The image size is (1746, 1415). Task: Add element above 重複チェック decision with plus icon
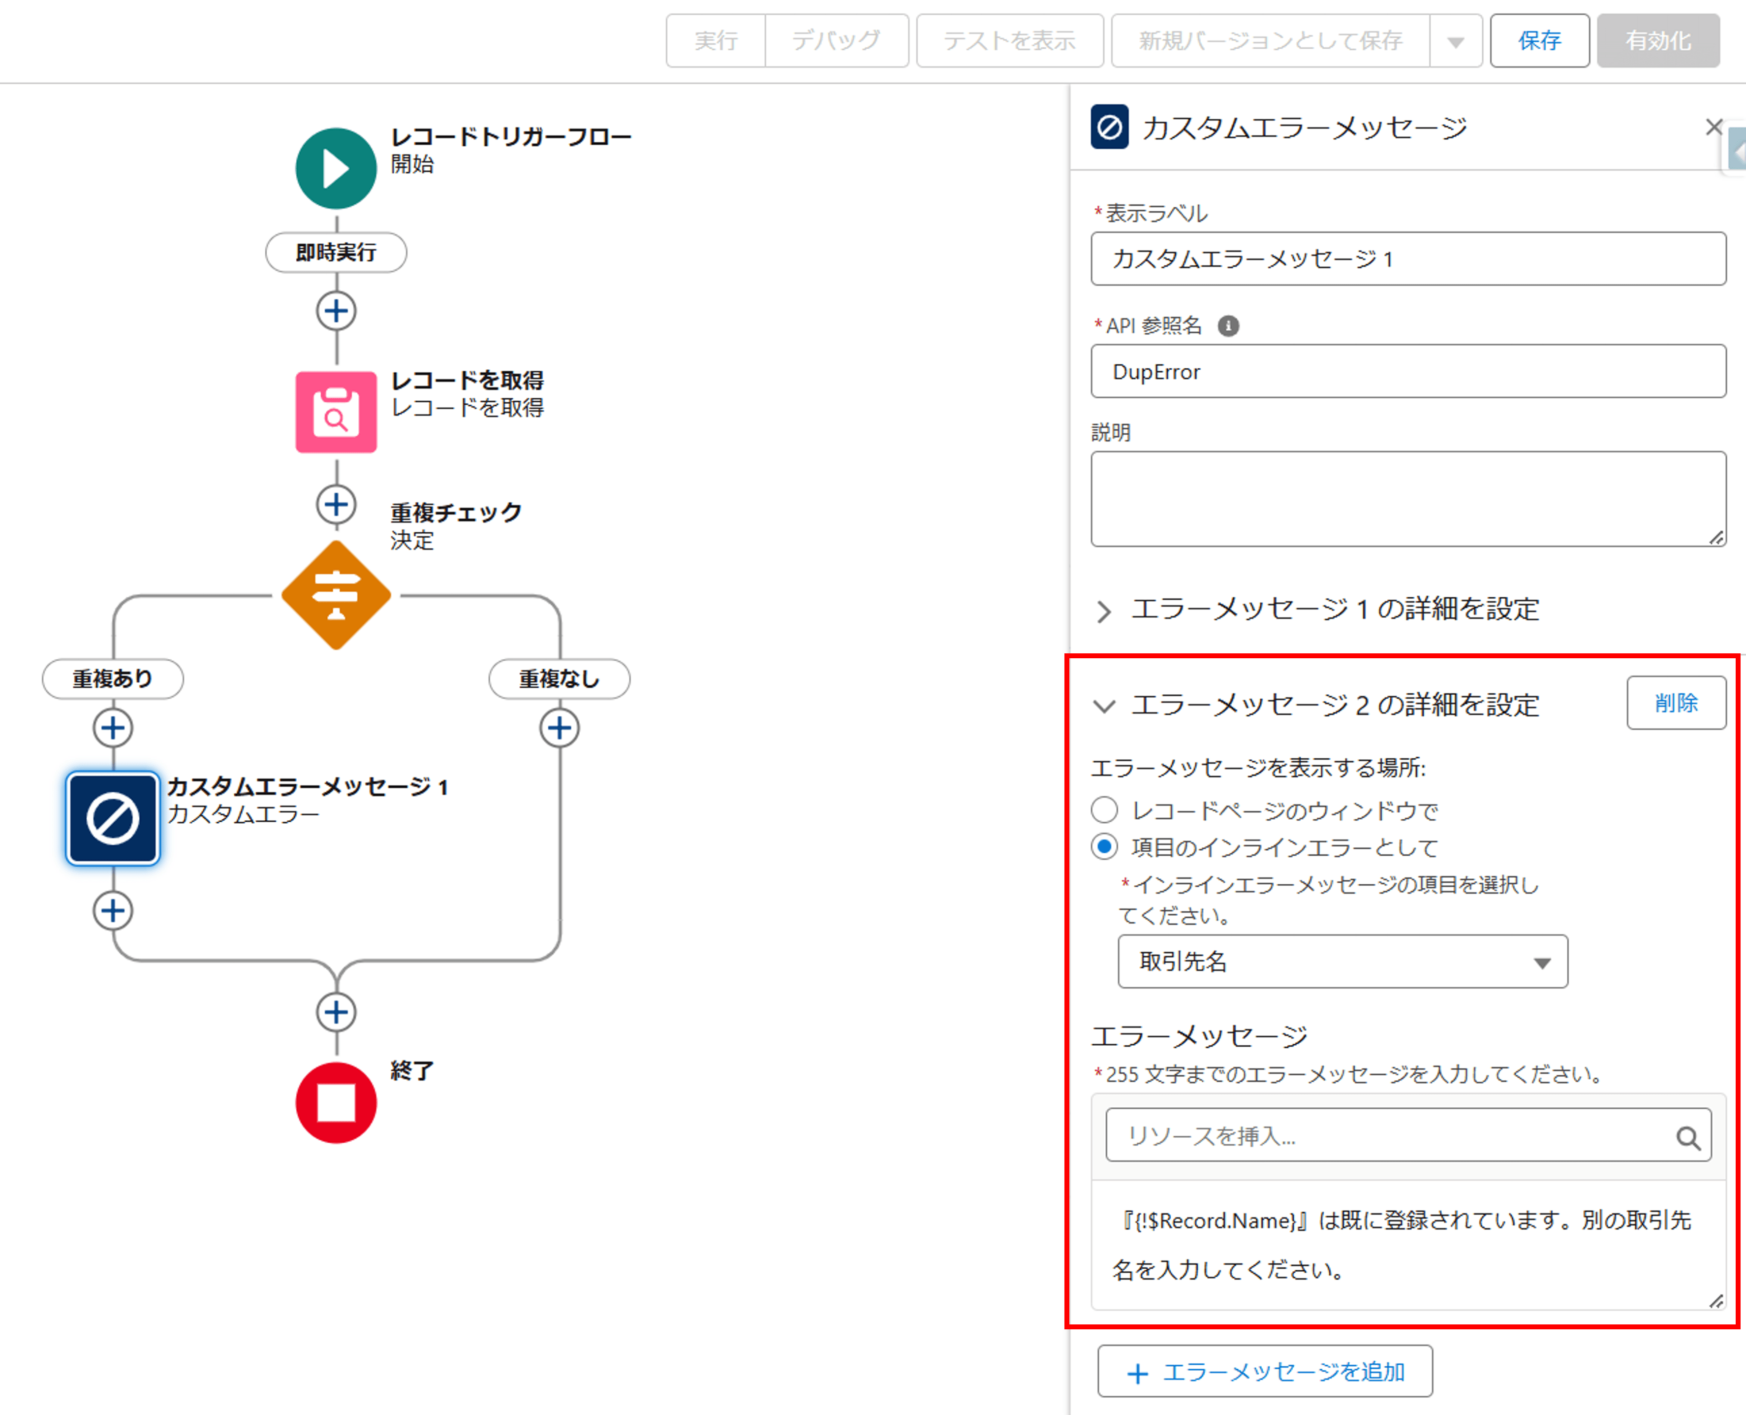pyautogui.click(x=336, y=505)
